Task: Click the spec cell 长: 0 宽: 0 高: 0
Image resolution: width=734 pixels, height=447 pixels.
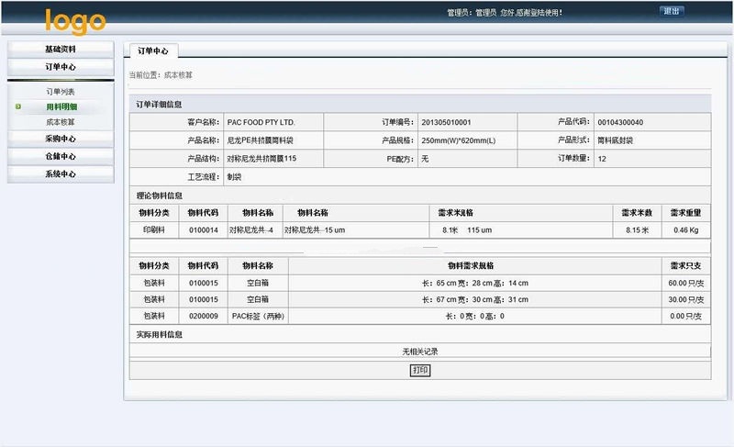Action: (475, 316)
